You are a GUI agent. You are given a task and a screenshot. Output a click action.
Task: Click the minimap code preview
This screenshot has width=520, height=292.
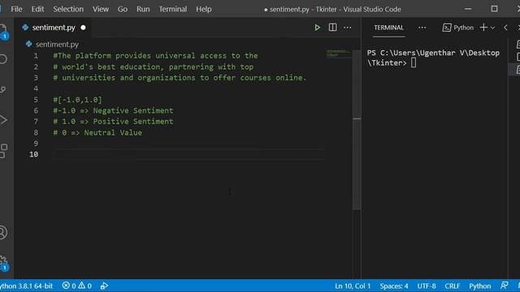[338, 54]
